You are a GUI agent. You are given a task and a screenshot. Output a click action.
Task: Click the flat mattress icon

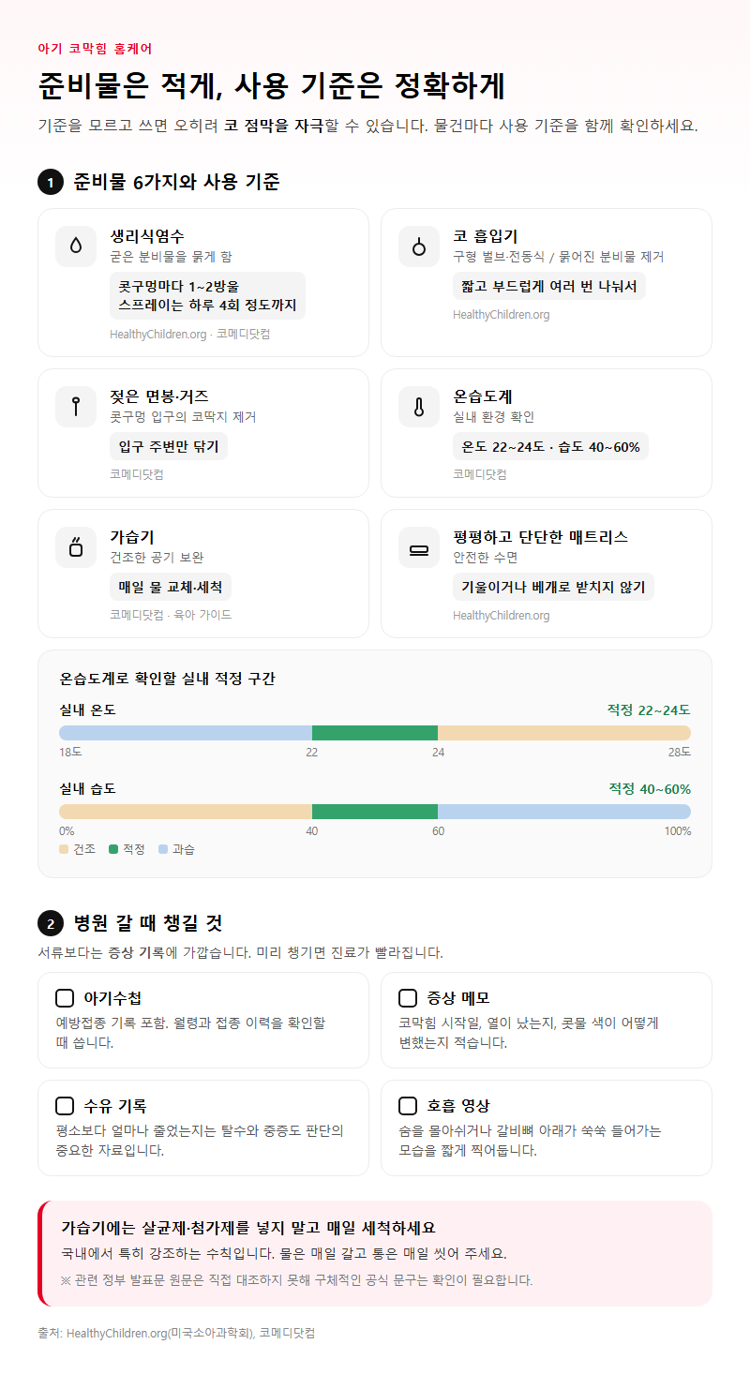(419, 547)
